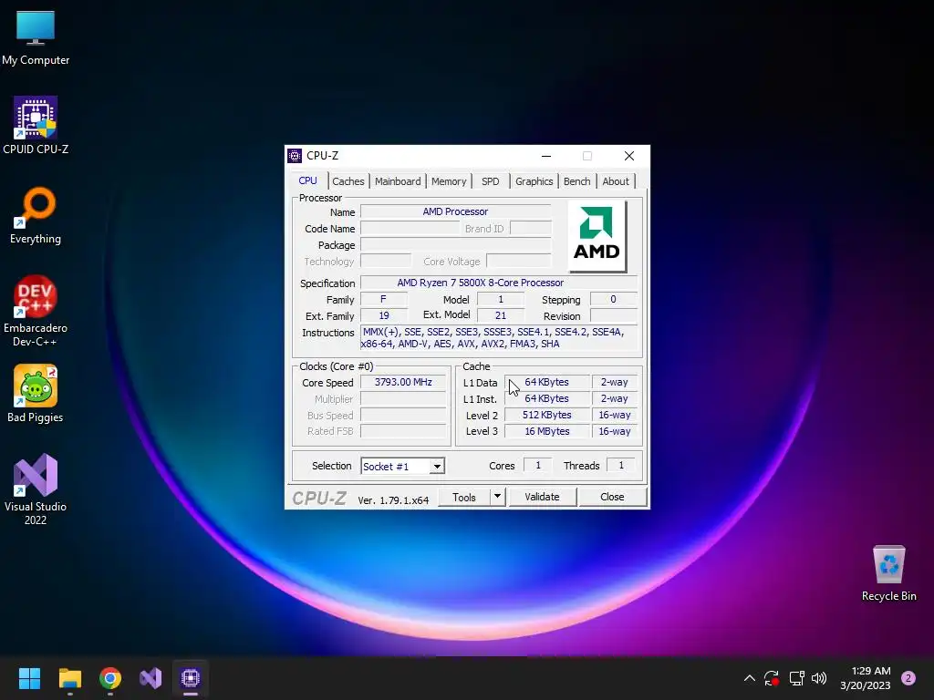Select the CPU tab
934x700 pixels.
click(x=308, y=180)
